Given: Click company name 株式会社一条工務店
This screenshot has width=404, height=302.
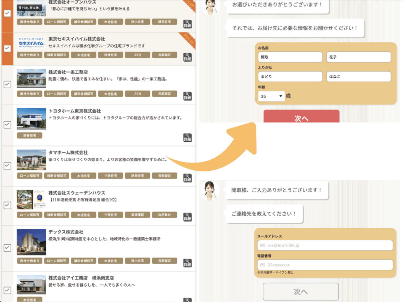Looking at the screenshot, I should point(68,72).
